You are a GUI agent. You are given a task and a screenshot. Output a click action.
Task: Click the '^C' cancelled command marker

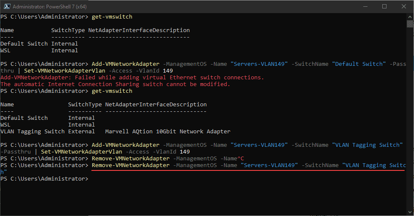(241, 159)
